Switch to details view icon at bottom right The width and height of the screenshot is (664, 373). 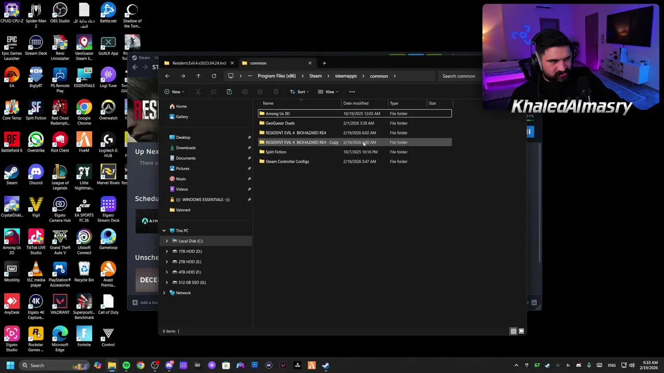[514, 331]
